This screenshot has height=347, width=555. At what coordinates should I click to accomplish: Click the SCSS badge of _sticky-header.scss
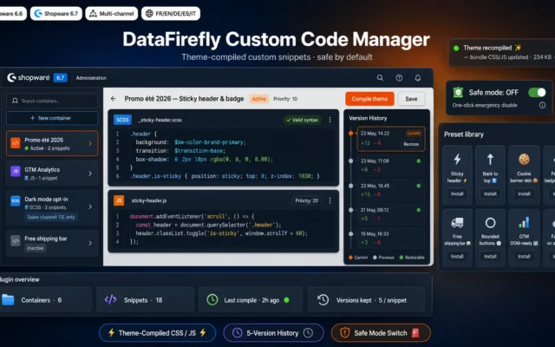coord(122,120)
